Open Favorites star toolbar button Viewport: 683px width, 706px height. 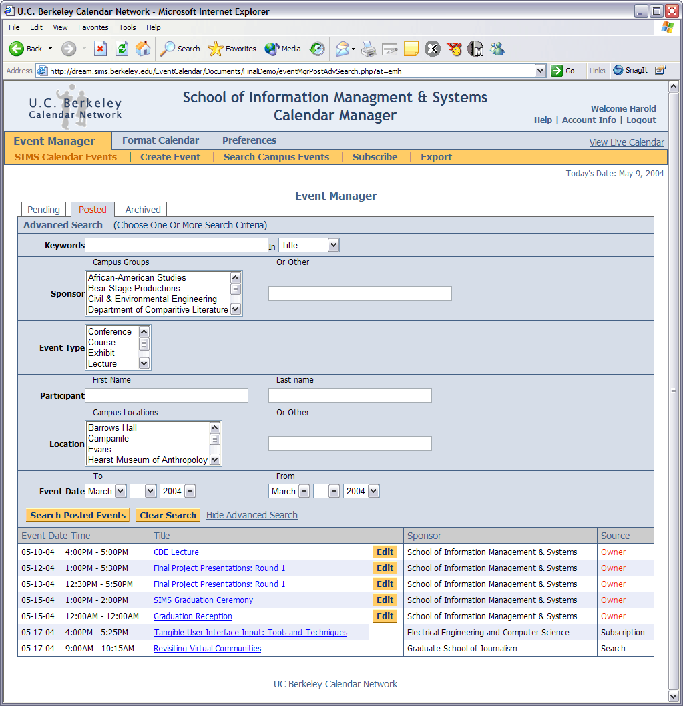(x=232, y=49)
